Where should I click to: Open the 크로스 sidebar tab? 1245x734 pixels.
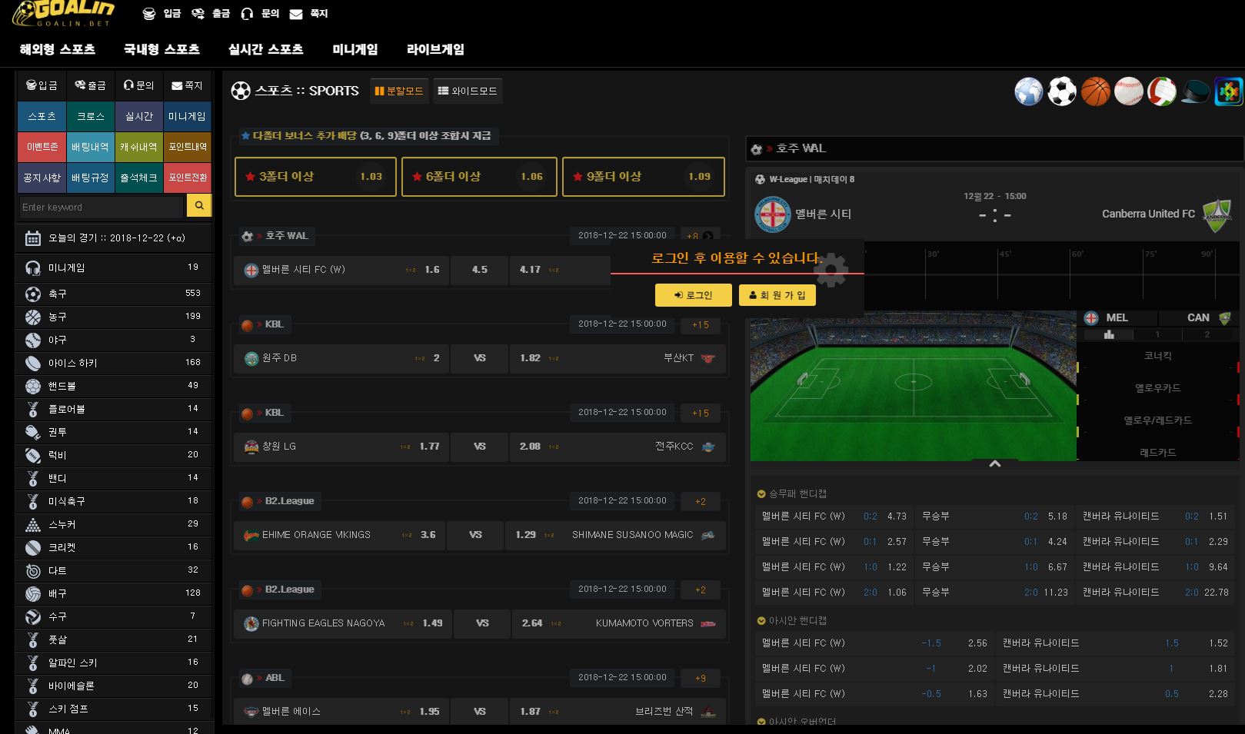tap(91, 116)
